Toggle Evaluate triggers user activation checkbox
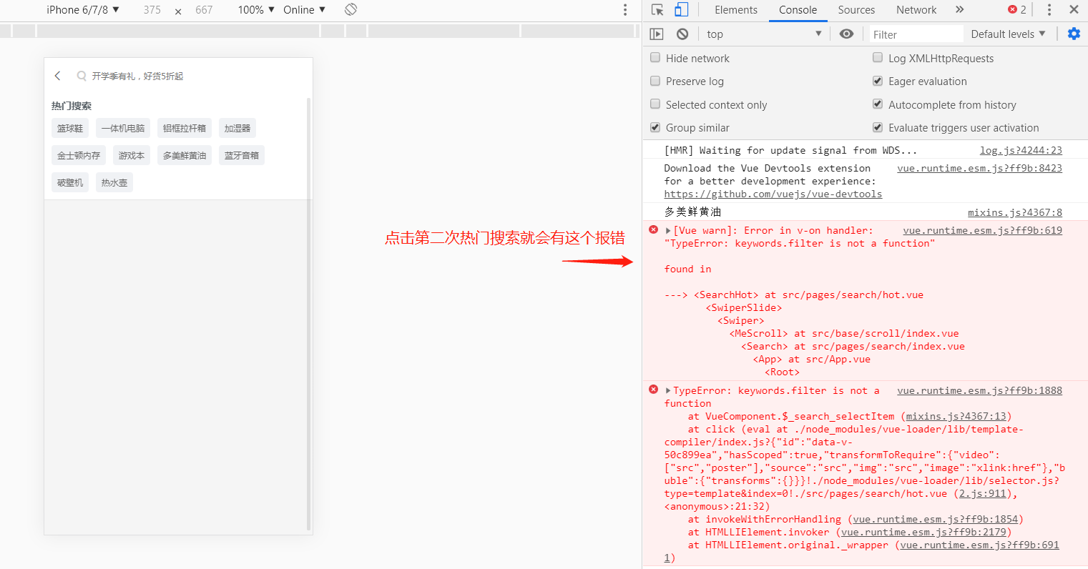Viewport: 1088px width, 569px height. coord(878,127)
